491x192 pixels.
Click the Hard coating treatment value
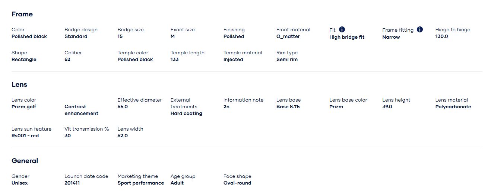[186, 113]
